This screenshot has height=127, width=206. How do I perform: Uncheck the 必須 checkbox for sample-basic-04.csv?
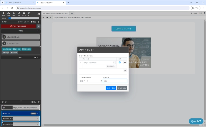coord(119,63)
